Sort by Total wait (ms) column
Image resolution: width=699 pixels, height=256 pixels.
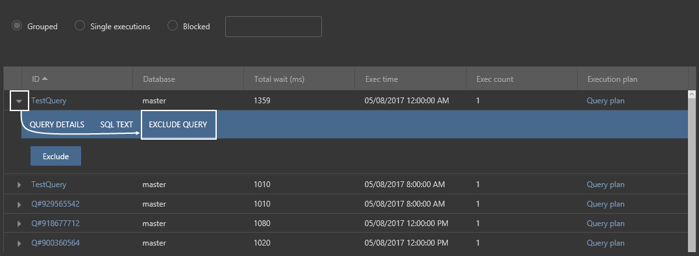click(279, 79)
